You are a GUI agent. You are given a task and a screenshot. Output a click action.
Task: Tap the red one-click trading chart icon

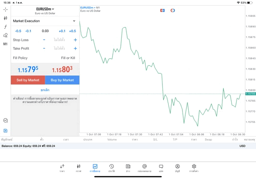(x=162, y=10)
